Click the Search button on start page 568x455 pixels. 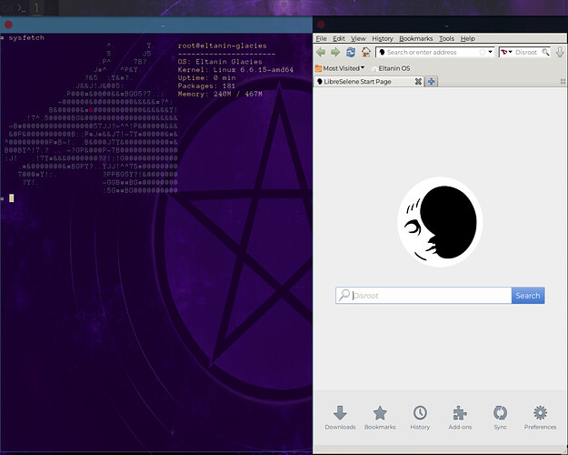pyautogui.click(x=528, y=296)
